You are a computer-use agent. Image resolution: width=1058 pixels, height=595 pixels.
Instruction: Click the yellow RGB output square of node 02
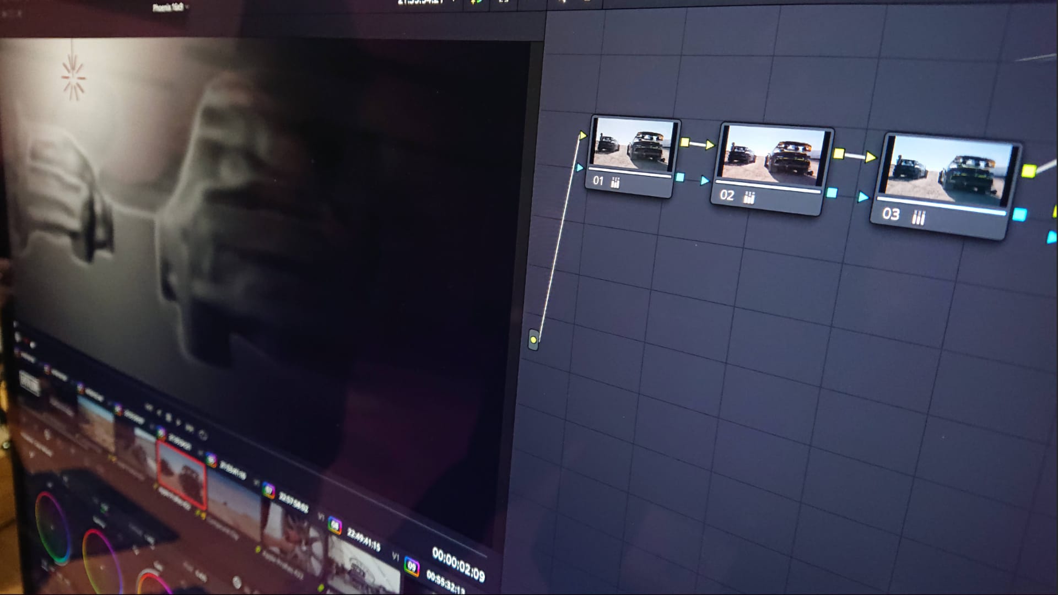point(839,153)
